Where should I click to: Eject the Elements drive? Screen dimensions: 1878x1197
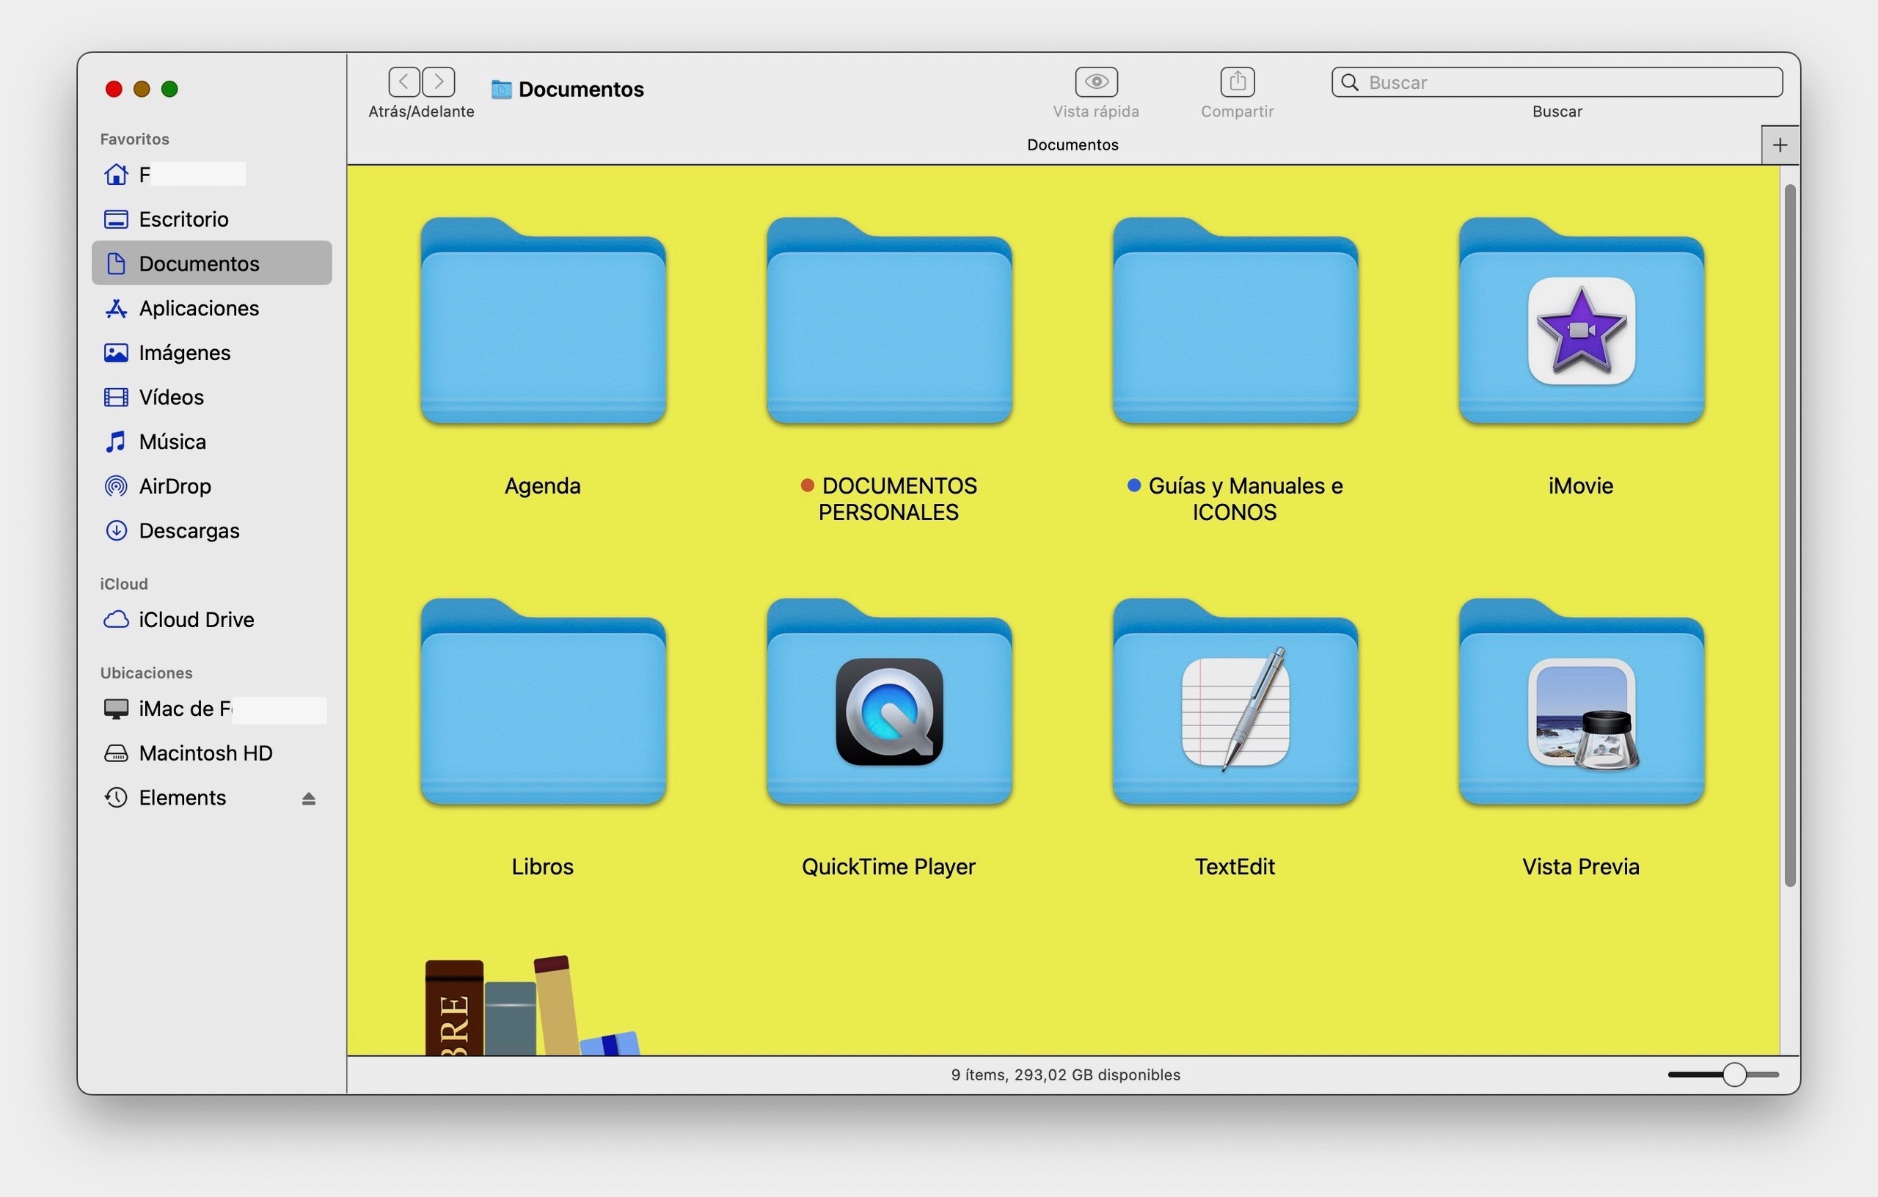pyautogui.click(x=309, y=799)
